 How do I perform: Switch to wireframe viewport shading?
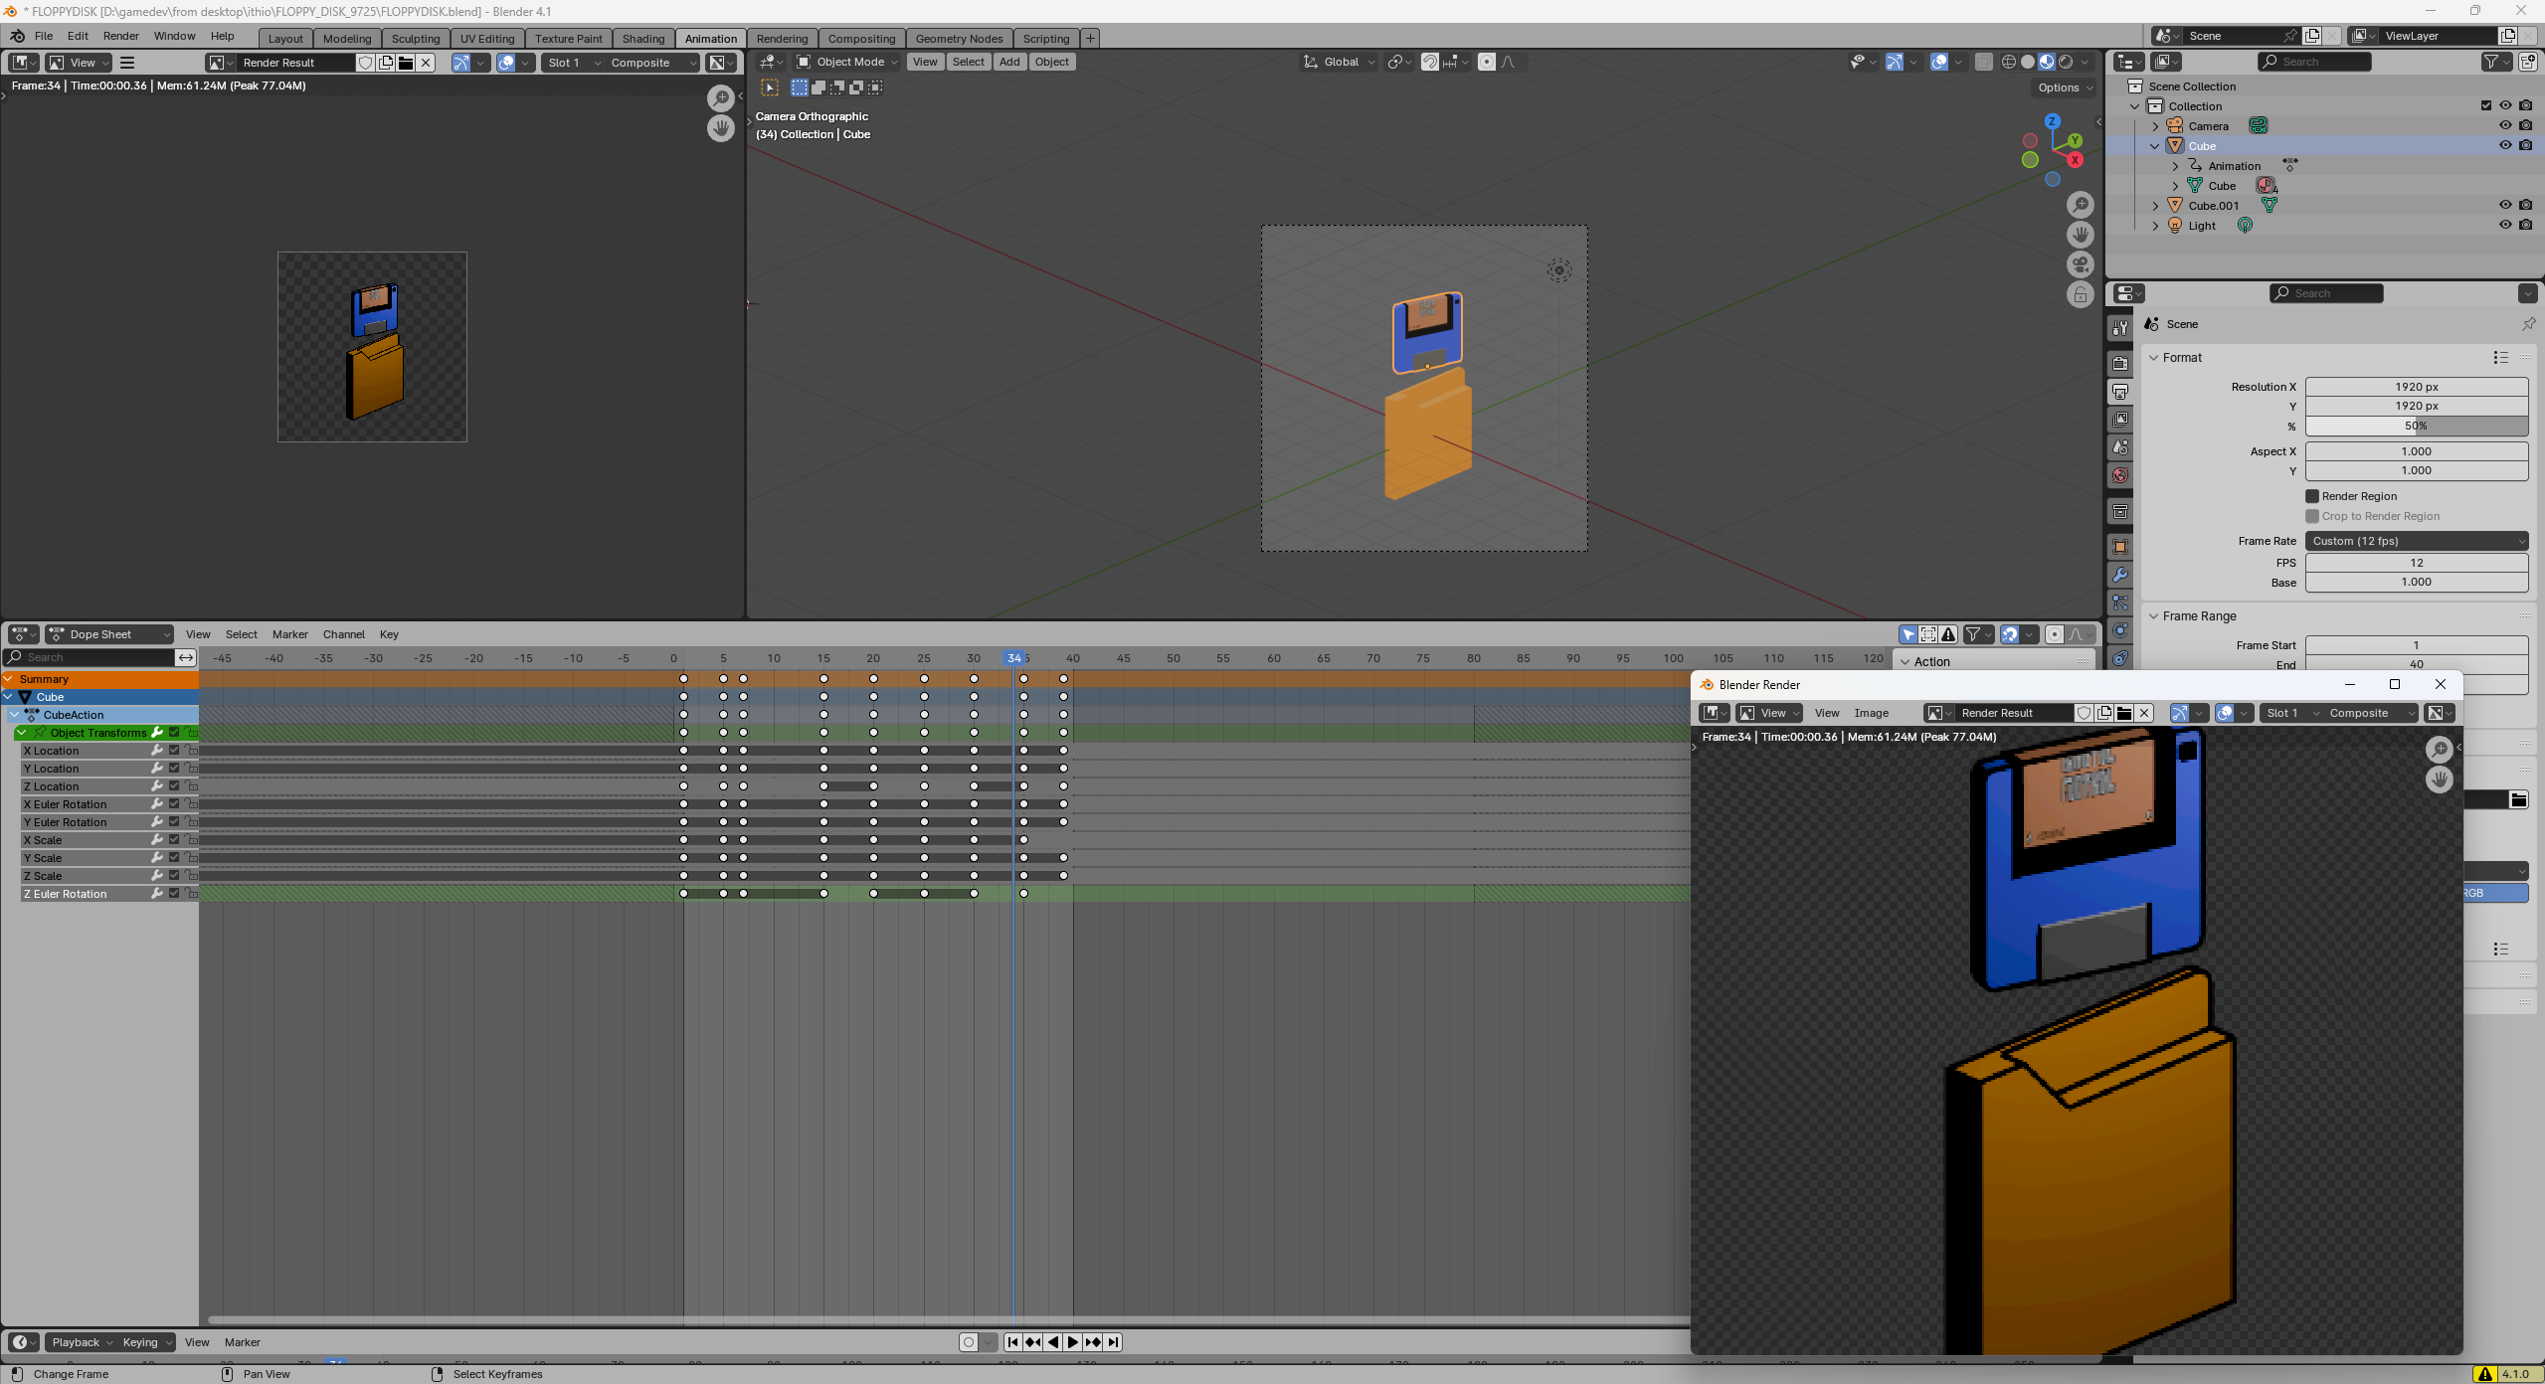pyautogui.click(x=2009, y=62)
